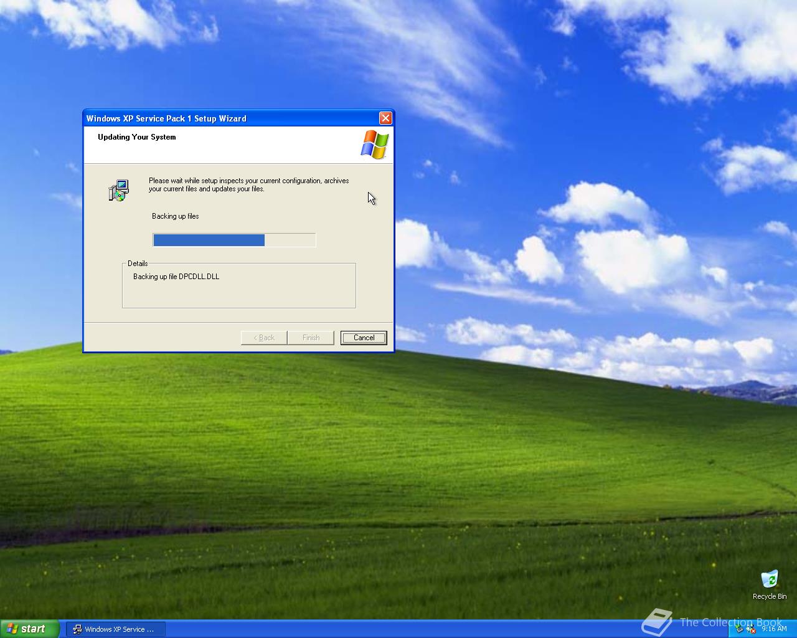The width and height of the screenshot is (797, 638).
Task: Click the Details group box label
Action: tap(138, 264)
